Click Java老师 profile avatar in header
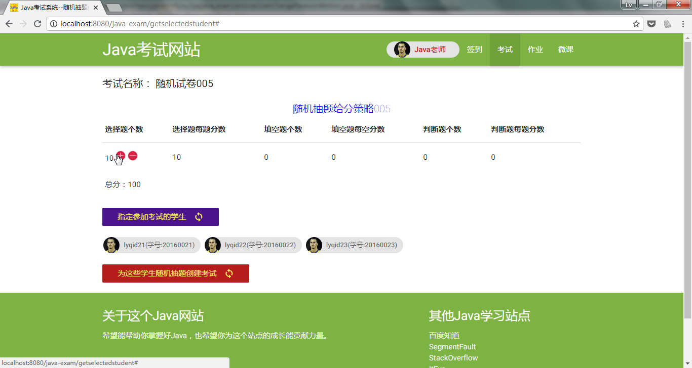The width and height of the screenshot is (692, 368). pos(402,50)
